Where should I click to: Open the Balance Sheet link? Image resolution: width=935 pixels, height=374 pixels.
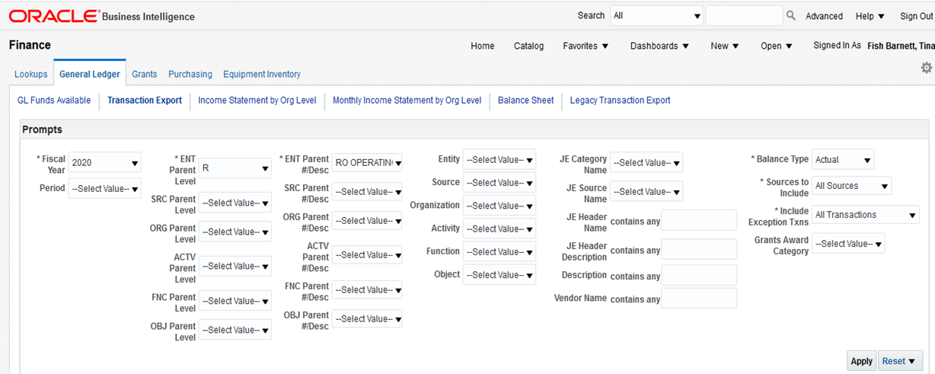tap(525, 100)
